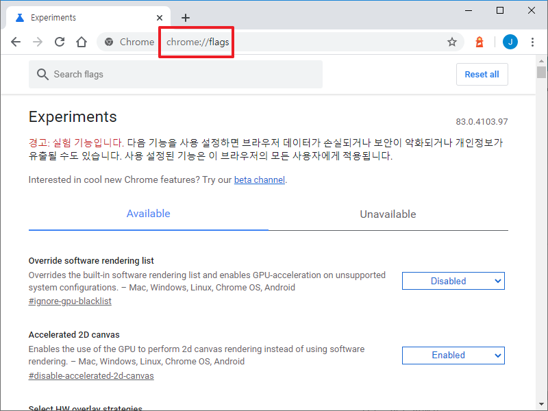
Task: Reload the page with the refresh icon
Action: [x=60, y=42]
